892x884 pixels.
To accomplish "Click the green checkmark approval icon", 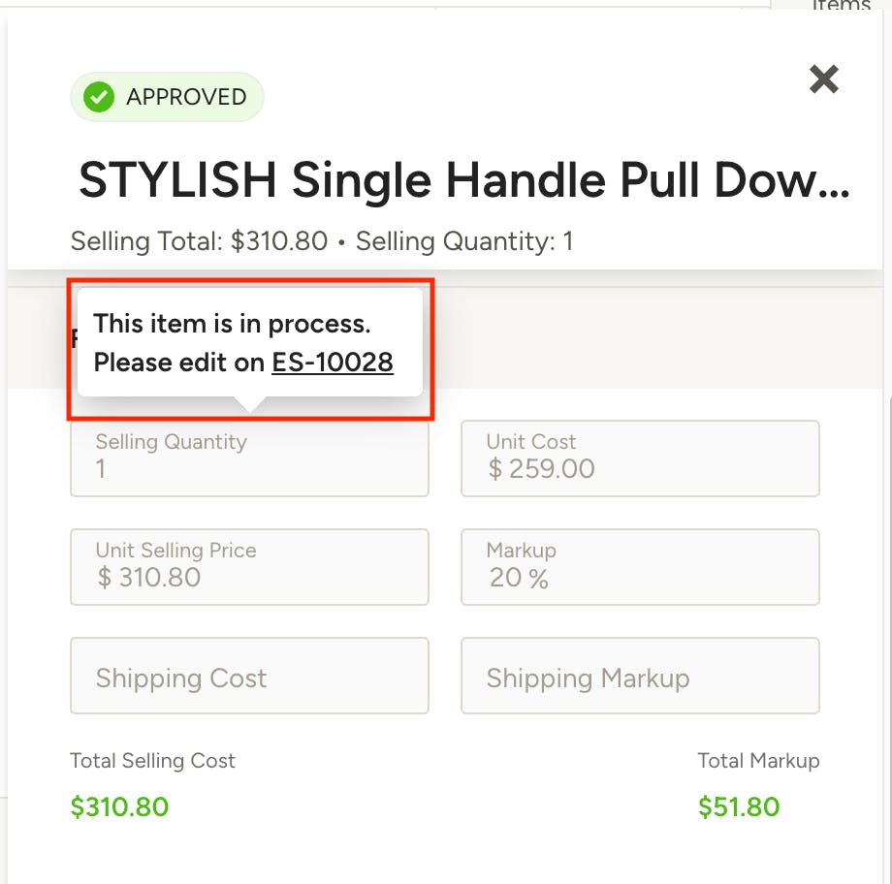I will [99, 97].
